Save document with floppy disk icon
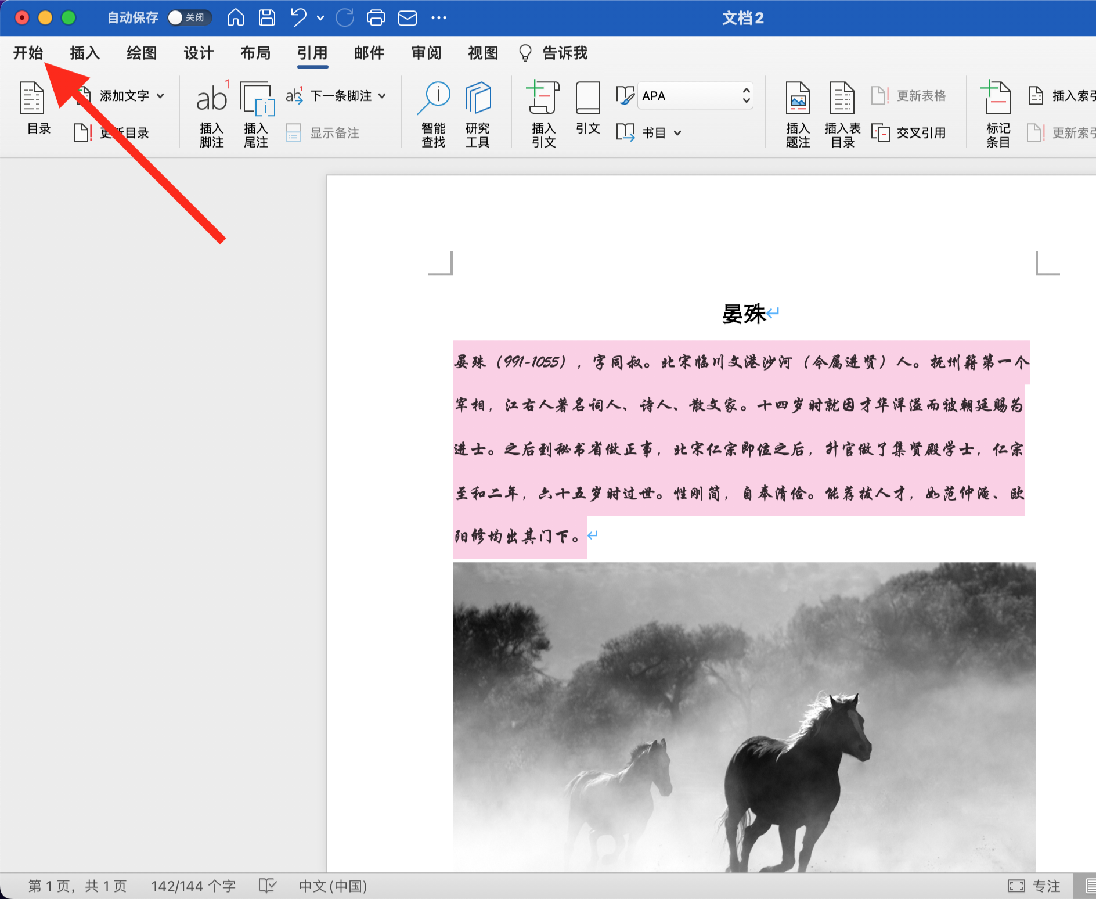 pos(266,17)
